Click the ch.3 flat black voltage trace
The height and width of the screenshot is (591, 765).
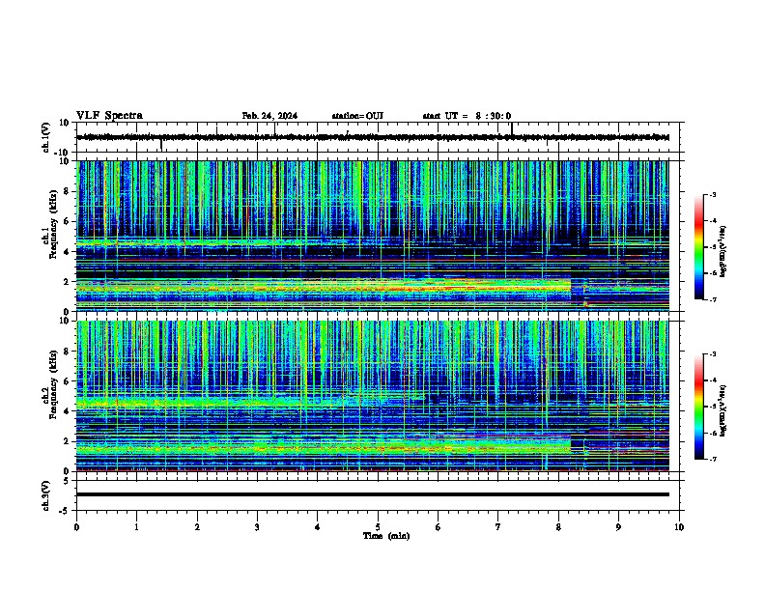373,494
